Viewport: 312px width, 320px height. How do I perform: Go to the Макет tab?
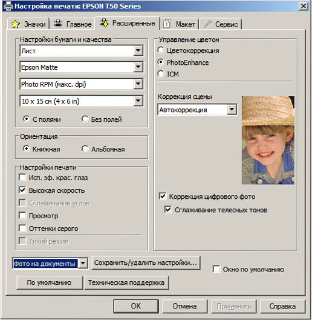[179, 24]
